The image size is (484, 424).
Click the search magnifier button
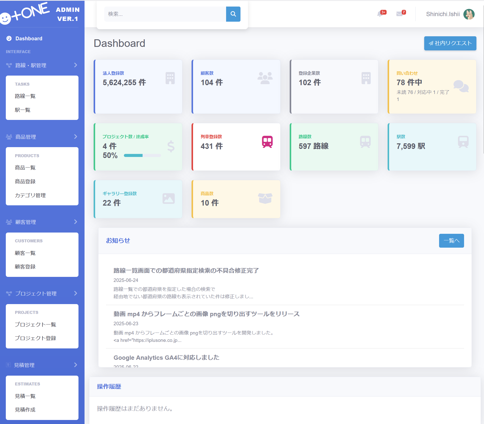coord(233,14)
